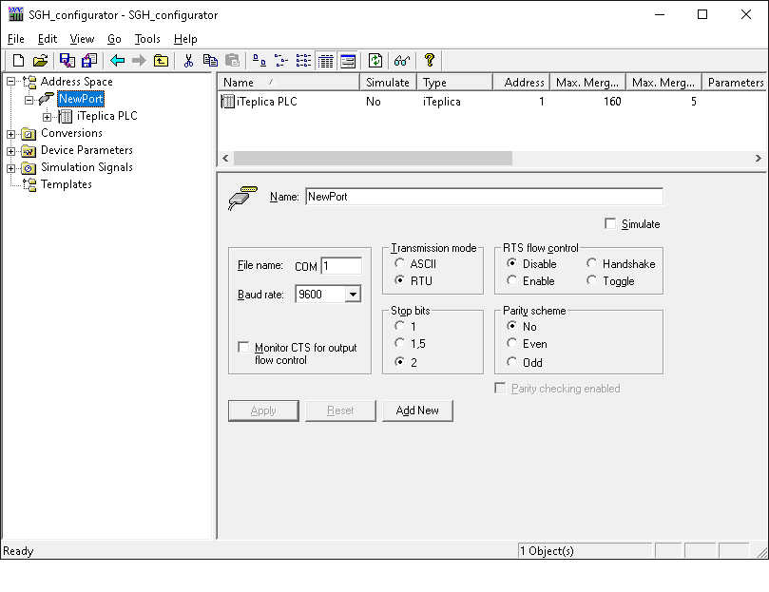Click the Copy toolbar icon

point(210,60)
